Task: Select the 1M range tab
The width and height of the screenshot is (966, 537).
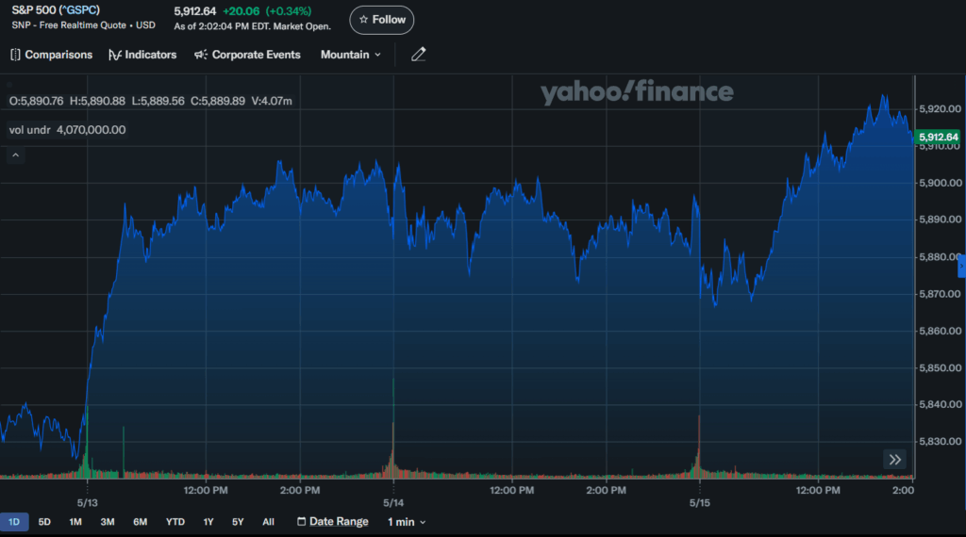Action: [75, 522]
